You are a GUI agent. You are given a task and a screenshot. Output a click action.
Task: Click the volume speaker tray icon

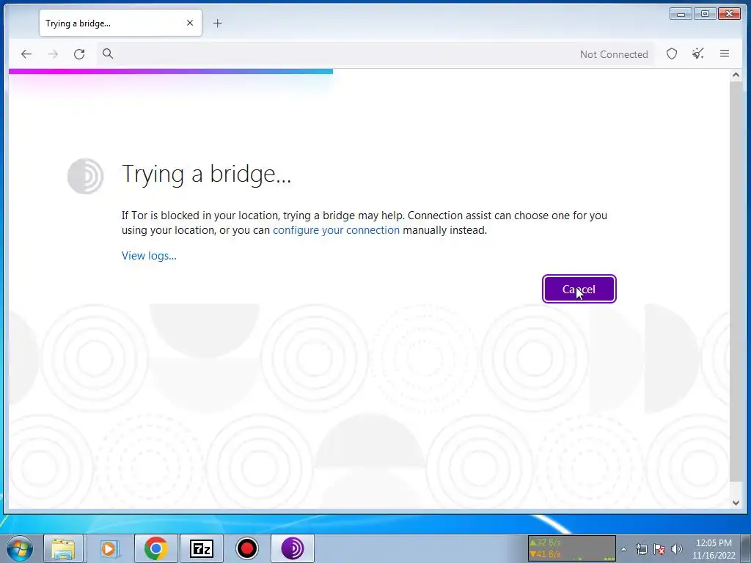(x=676, y=549)
